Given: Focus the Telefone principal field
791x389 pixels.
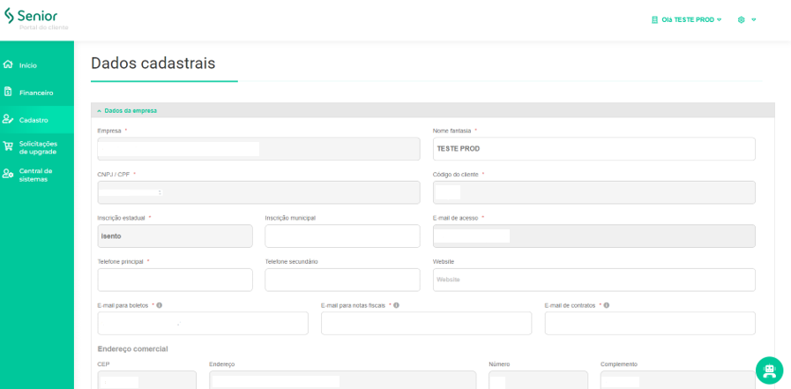Looking at the screenshot, I should (175, 280).
